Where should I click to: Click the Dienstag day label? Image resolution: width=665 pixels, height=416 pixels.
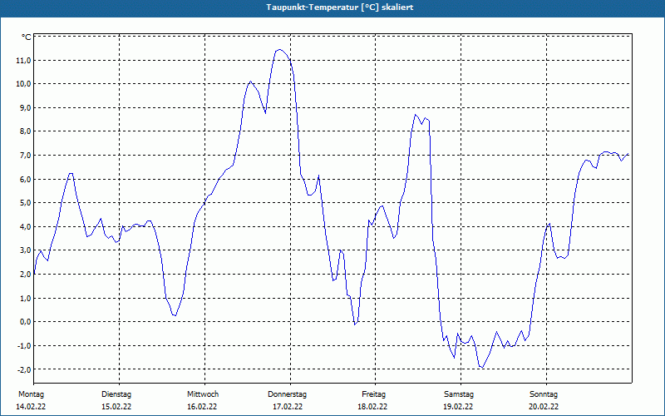116,394
